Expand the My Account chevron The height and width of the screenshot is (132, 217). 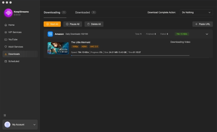[x=34, y=125]
